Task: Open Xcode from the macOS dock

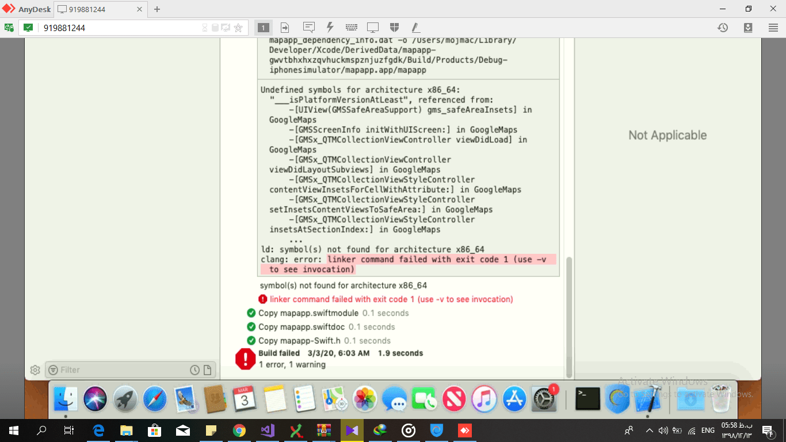Action: pyautogui.click(x=647, y=398)
